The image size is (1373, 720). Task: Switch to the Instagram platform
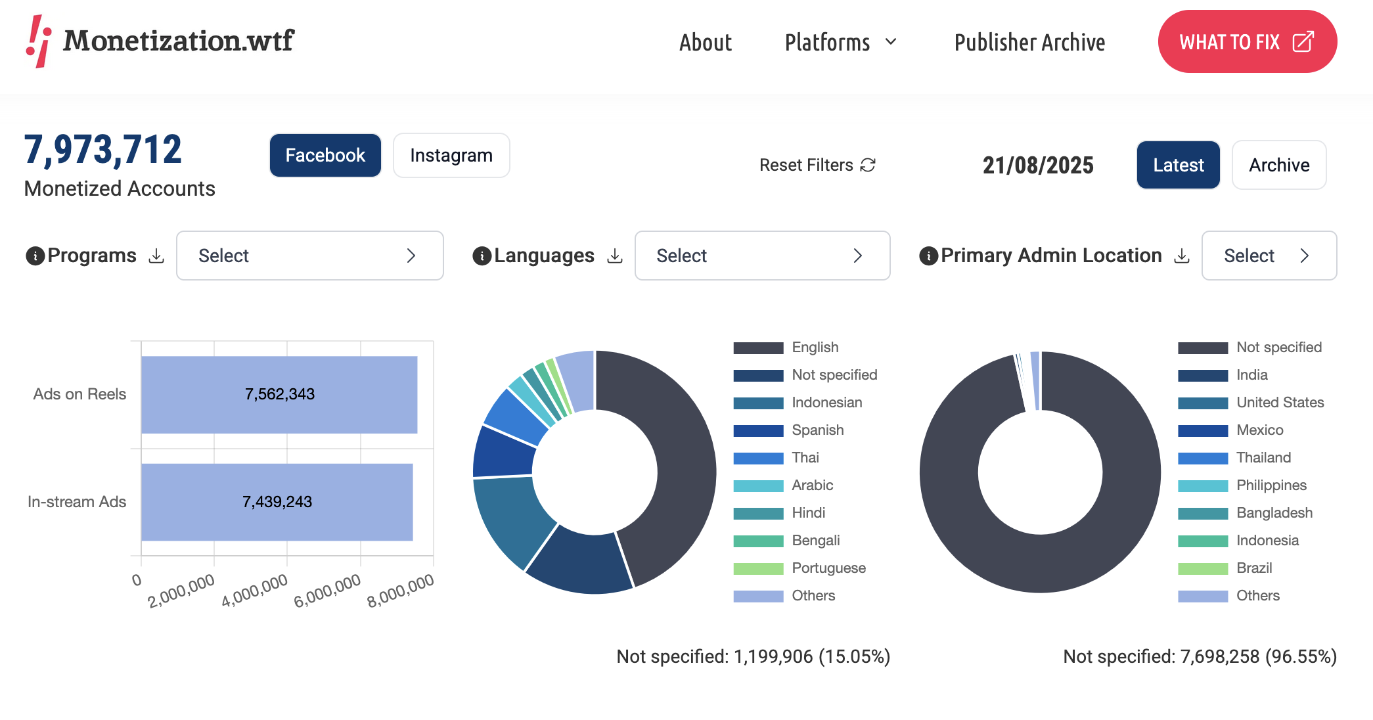pyautogui.click(x=451, y=155)
